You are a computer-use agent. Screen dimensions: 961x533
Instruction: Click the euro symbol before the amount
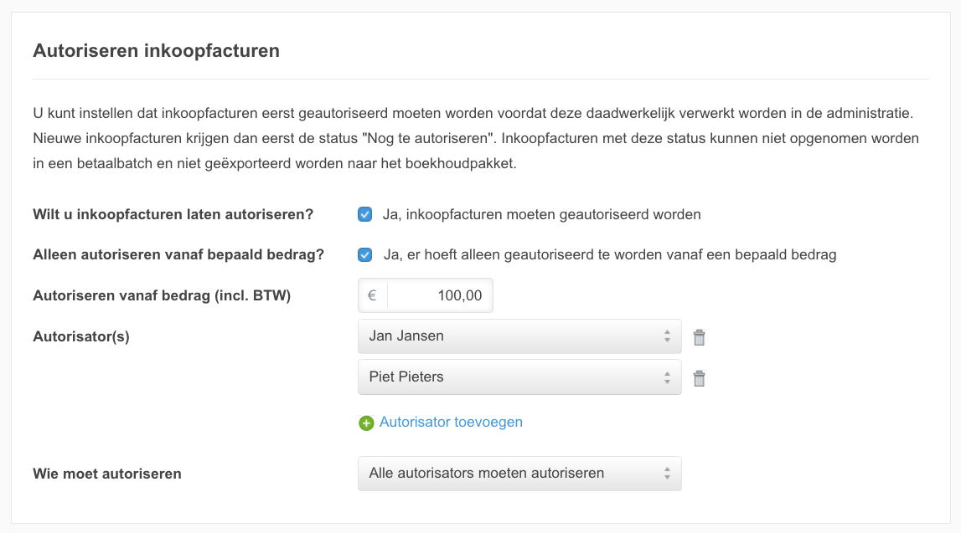click(372, 295)
